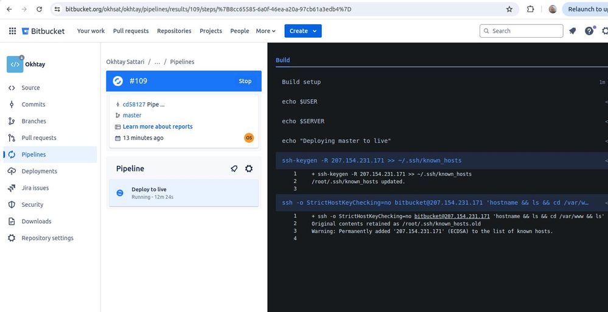Expand the Build setup log step

[x=442, y=81]
